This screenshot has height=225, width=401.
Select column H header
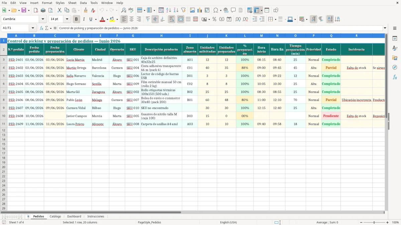[161, 35]
